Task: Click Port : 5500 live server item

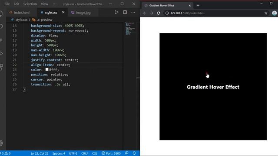Action: pos(111,153)
